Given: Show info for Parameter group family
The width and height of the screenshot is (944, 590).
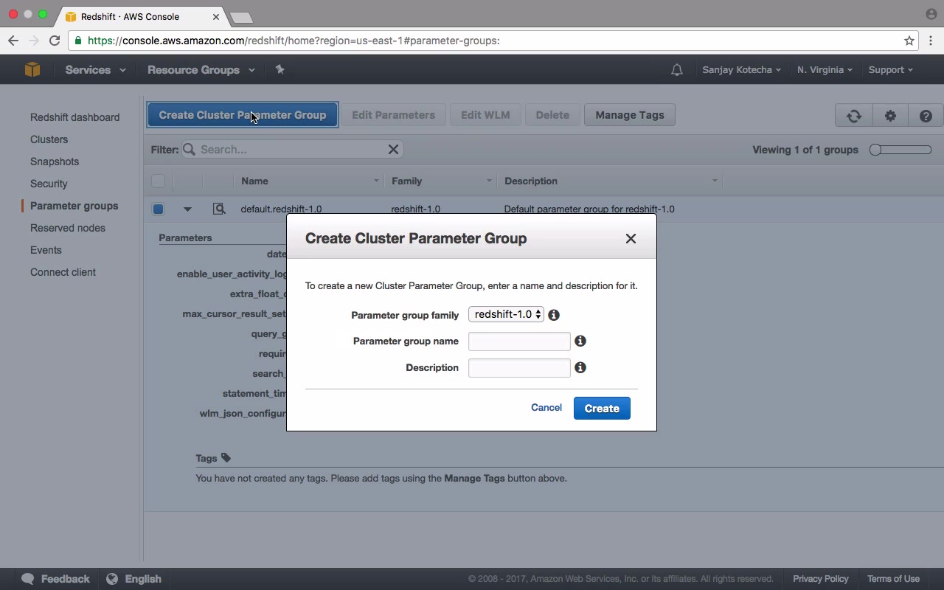Looking at the screenshot, I should tap(554, 315).
